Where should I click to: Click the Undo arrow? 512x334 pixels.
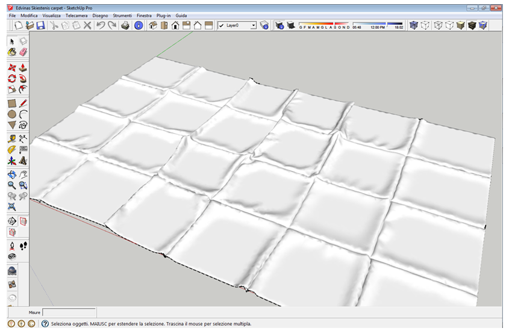[101, 25]
